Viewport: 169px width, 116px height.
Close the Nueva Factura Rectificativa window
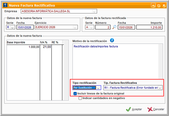pos(164,5)
